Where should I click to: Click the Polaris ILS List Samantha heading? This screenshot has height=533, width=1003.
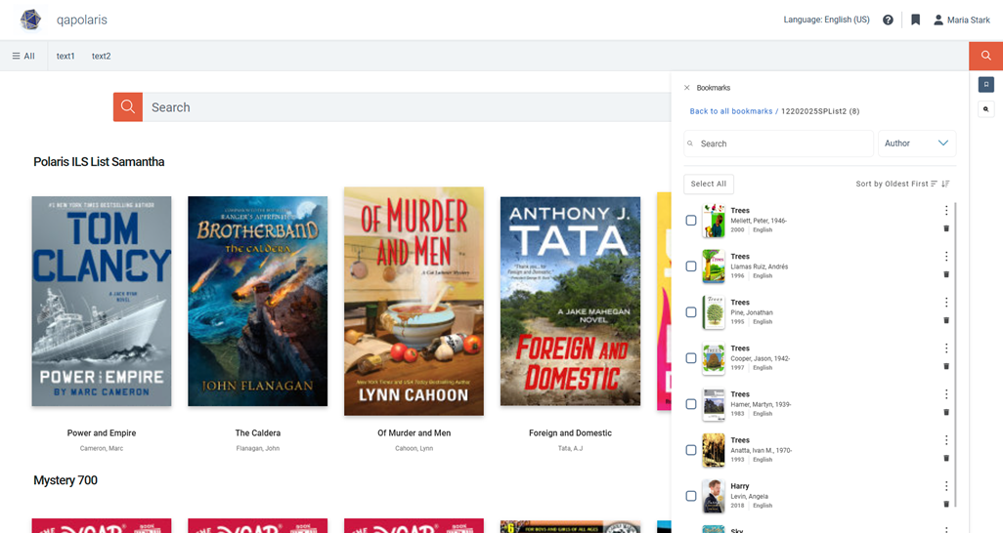[x=99, y=162]
